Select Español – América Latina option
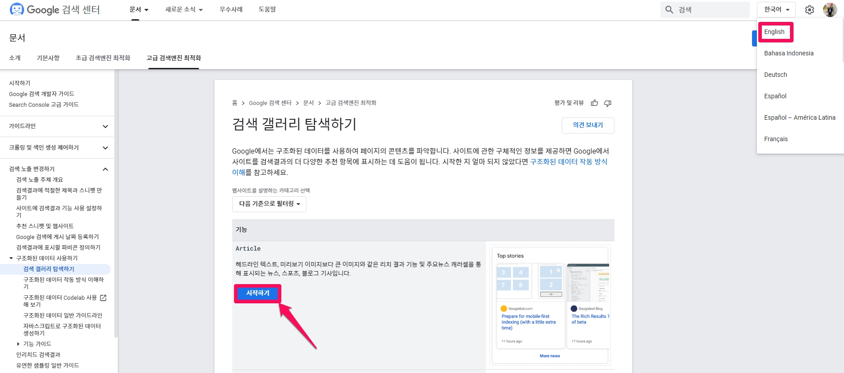Image resolution: width=844 pixels, height=373 pixels. pyautogui.click(x=799, y=117)
